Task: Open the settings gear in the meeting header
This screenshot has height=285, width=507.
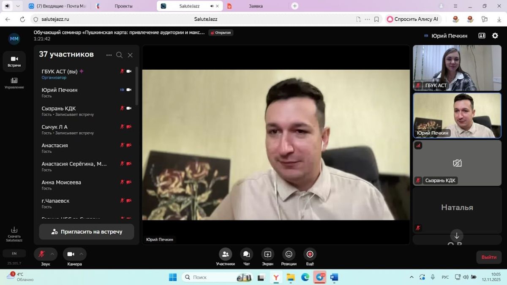Action: [495, 36]
